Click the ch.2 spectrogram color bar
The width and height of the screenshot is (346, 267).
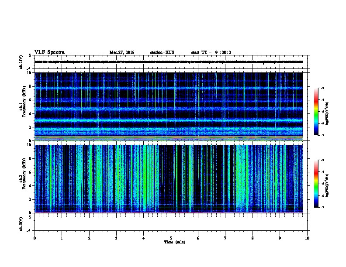click(x=316, y=184)
